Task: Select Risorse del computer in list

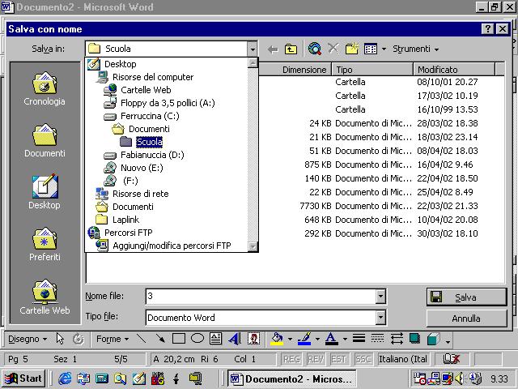Action: pyautogui.click(x=153, y=77)
